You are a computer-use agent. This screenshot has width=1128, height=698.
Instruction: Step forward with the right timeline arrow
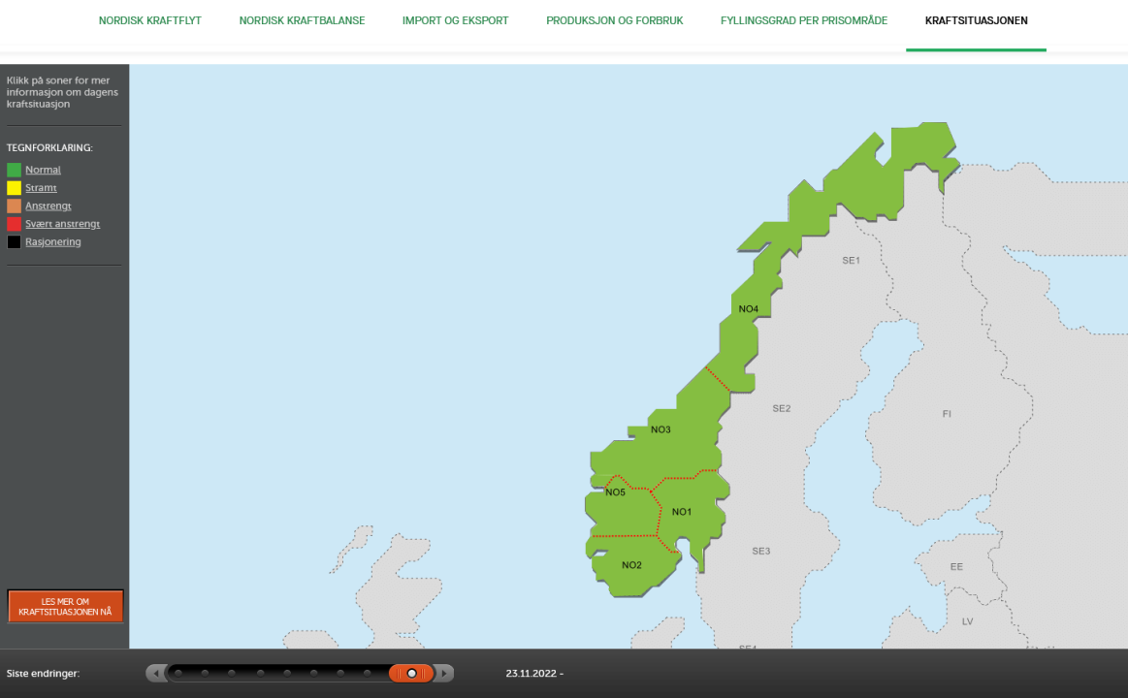tap(444, 672)
